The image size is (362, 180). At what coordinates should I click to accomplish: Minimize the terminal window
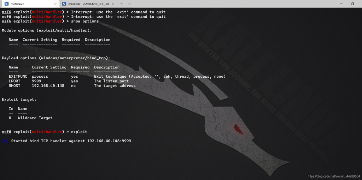341,4
